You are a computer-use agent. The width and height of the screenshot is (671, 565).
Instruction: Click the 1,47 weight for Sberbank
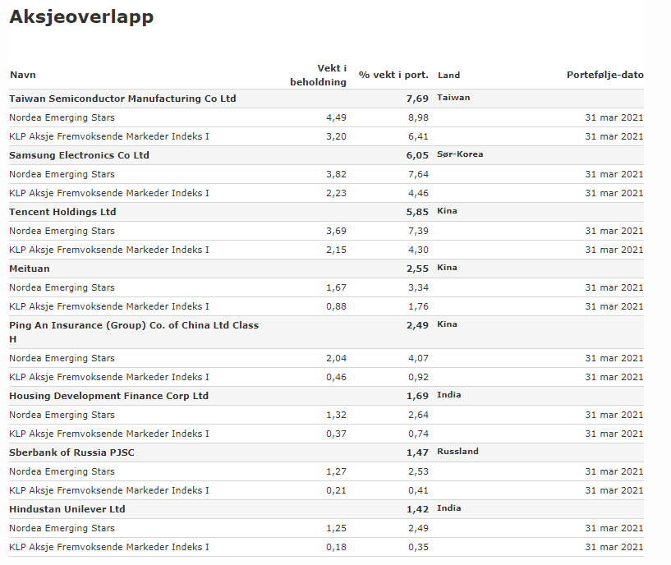coord(417,452)
